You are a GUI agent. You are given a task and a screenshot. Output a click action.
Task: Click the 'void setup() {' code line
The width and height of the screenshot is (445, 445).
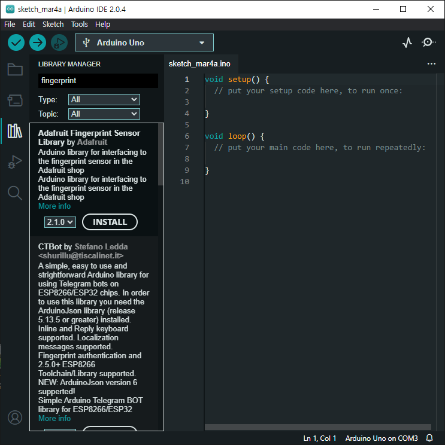237,80
